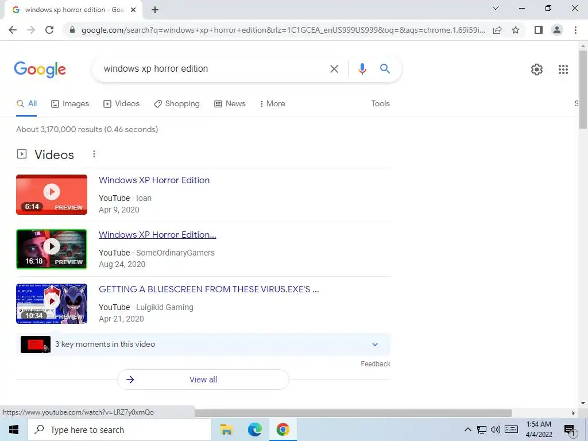Open the Chrome profile avatar
588x441 pixels.
pos(557,30)
